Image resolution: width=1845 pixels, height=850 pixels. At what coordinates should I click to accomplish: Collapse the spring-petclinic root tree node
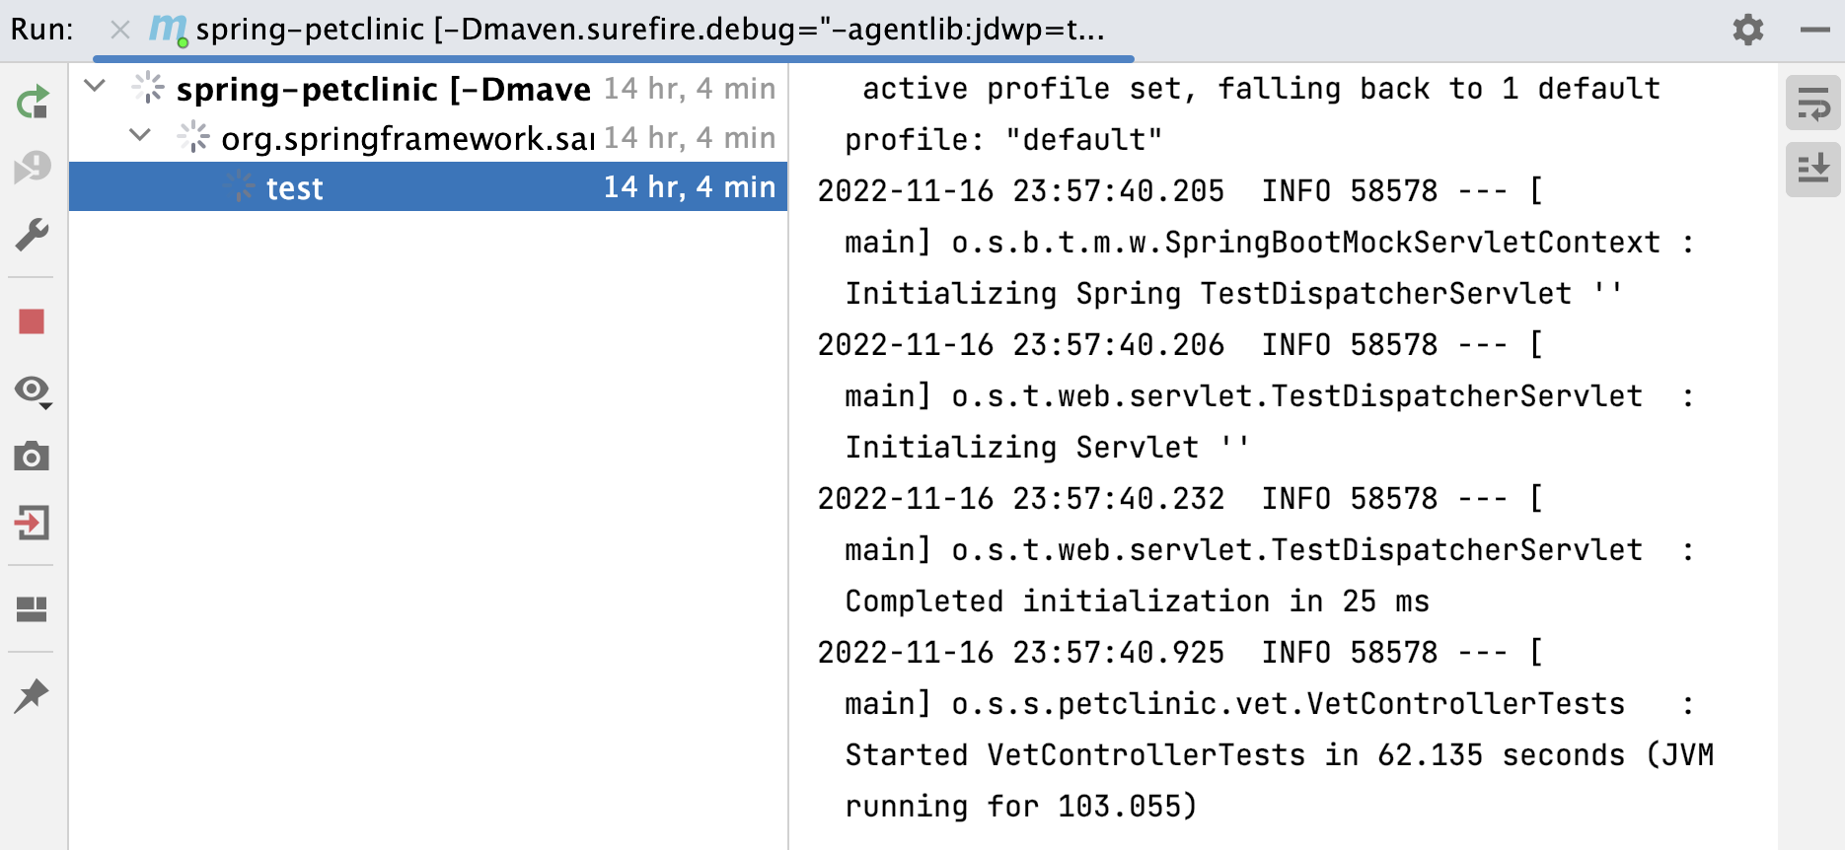tap(95, 87)
